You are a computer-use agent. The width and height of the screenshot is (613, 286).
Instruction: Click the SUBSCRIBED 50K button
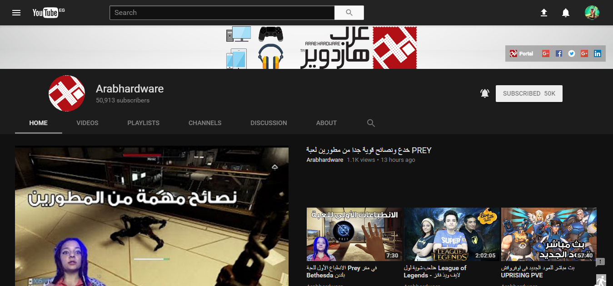(x=529, y=93)
